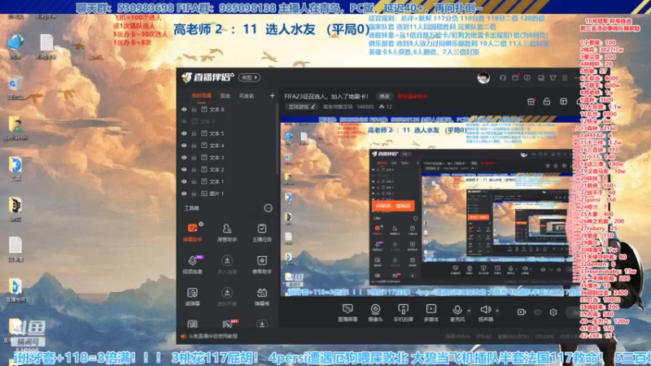The image size is (651, 366).
Task: Hide the 图片 1 layer
Action: coord(184,194)
